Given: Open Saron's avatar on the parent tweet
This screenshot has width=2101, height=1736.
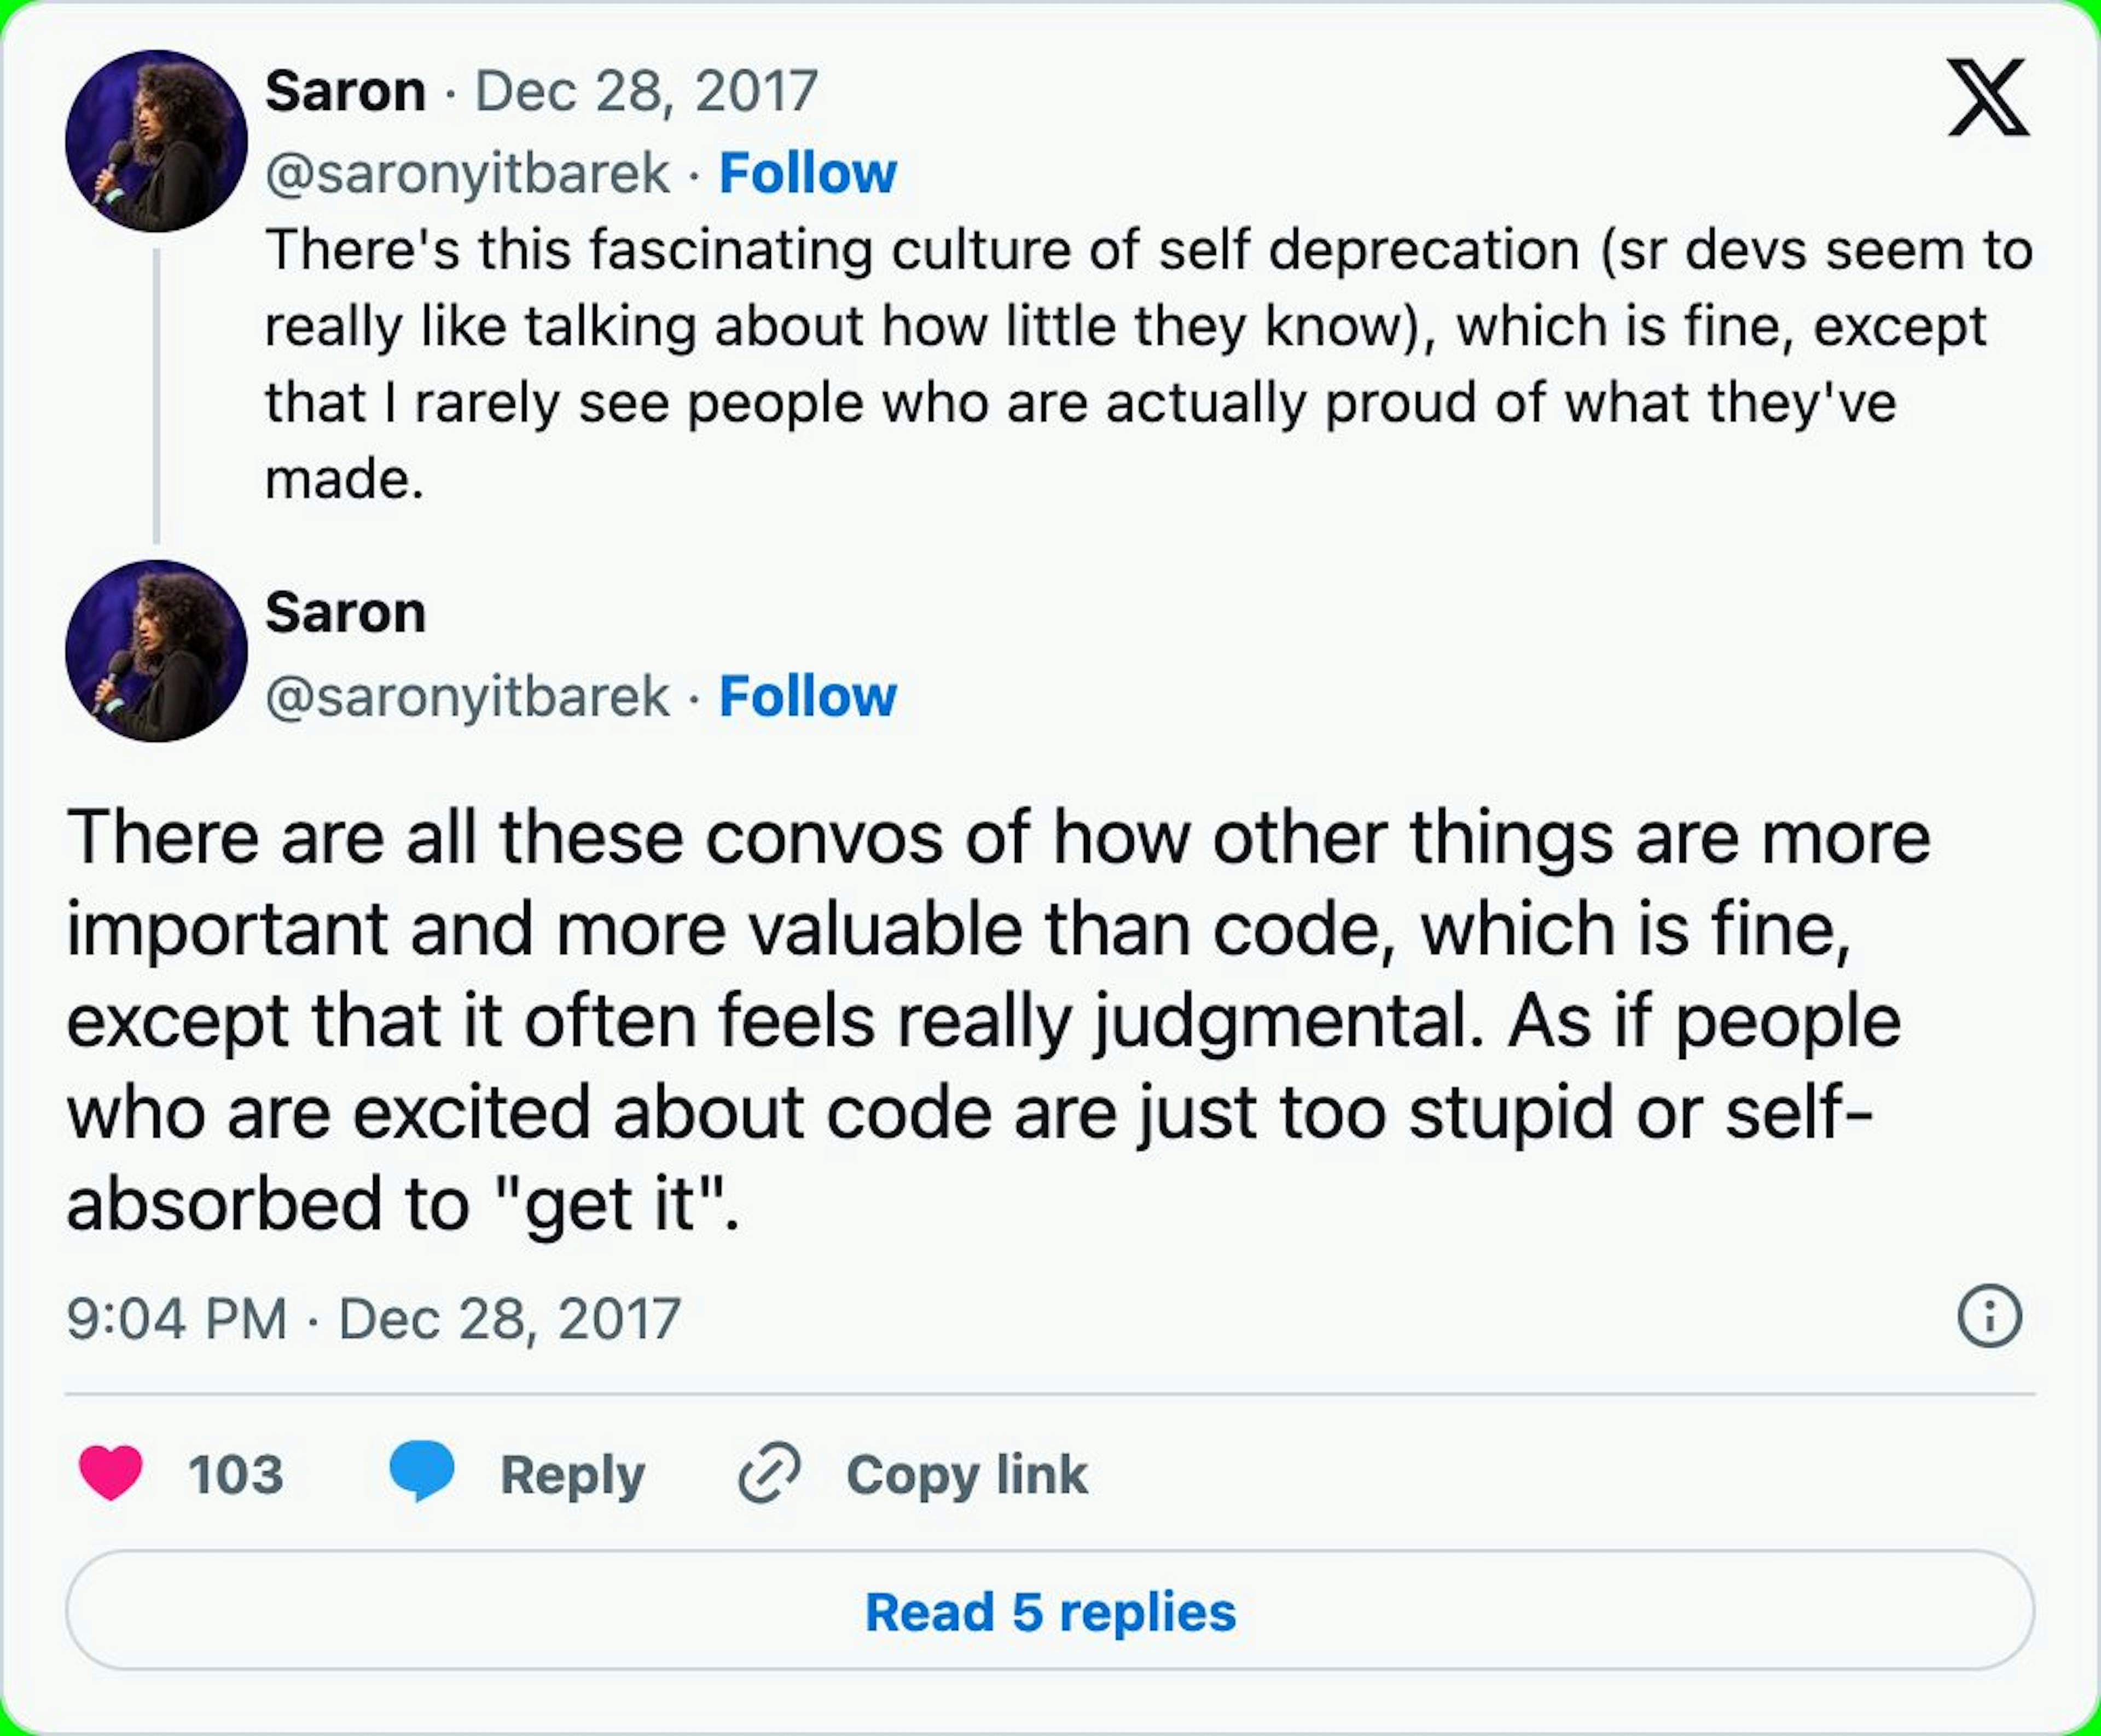Looking at the screenshot, I should pos(156,141).
